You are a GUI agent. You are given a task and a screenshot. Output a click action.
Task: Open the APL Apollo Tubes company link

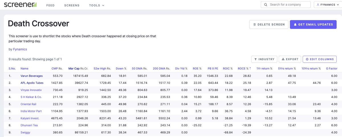click(32, 83)
